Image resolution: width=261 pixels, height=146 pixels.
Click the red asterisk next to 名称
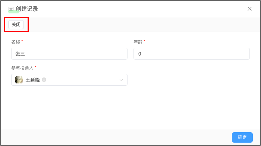pyautogui.click(x=22, y=41)
